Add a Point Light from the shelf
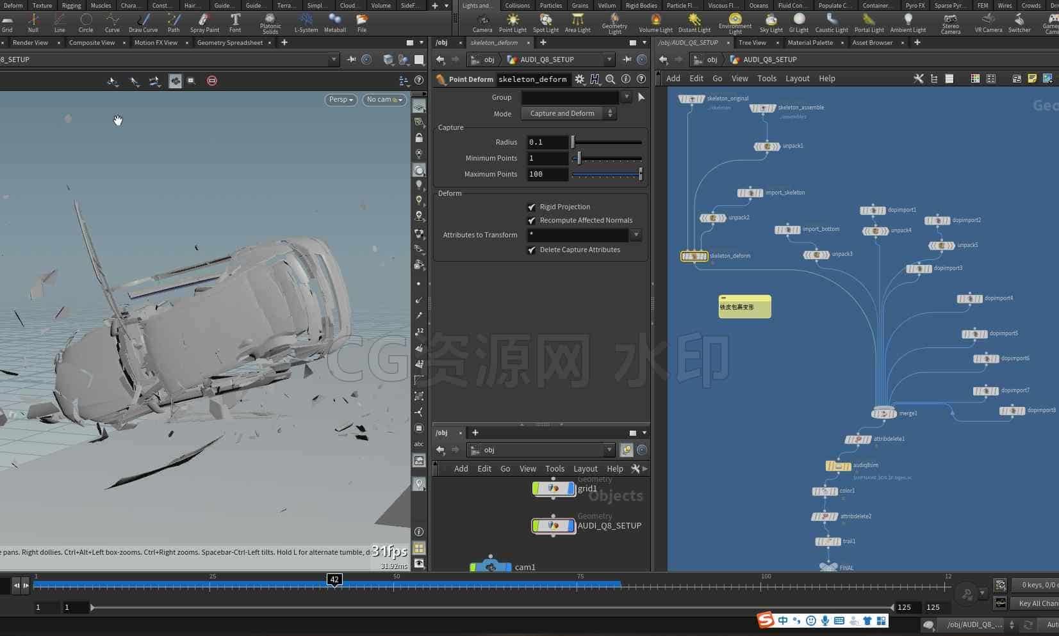1059x636 pixels. tap(513, 23)
